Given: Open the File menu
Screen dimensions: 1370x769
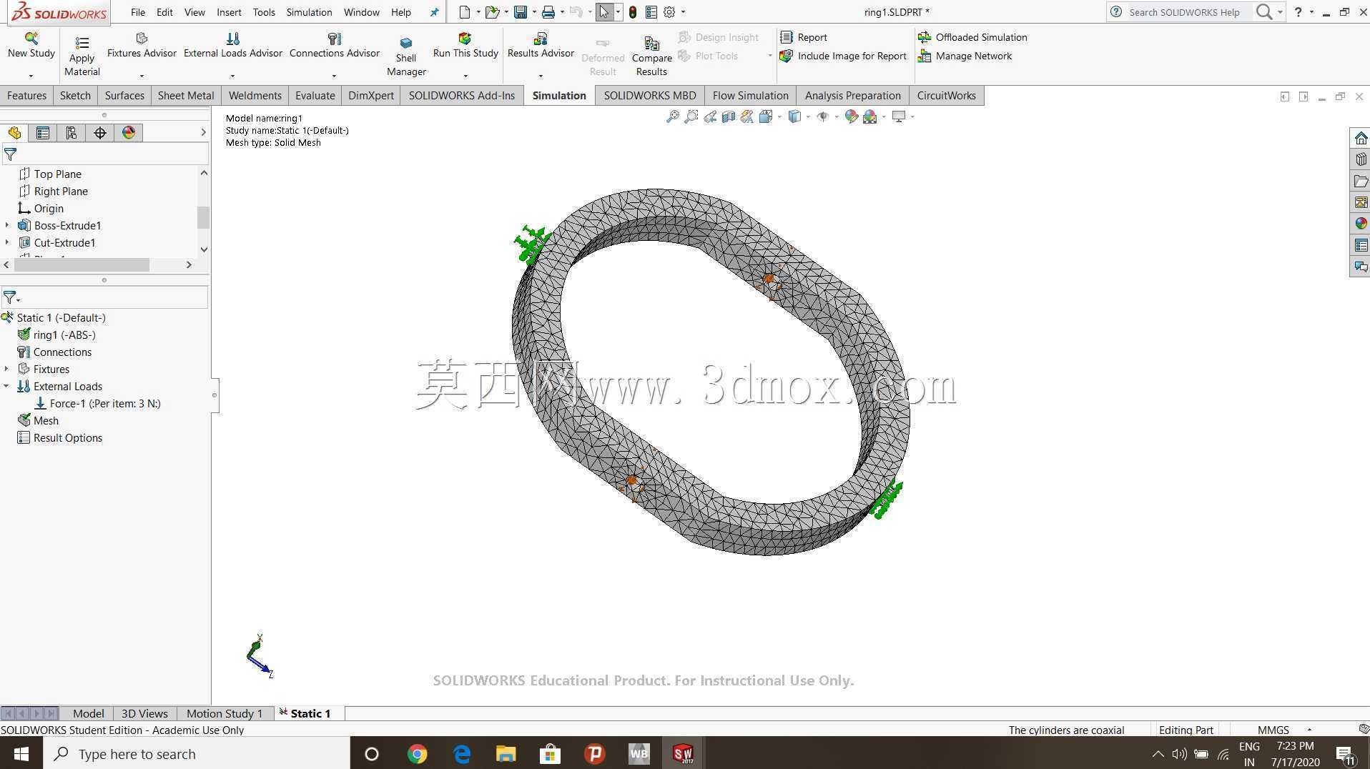Looking at the screenshot, I should 138,12.
